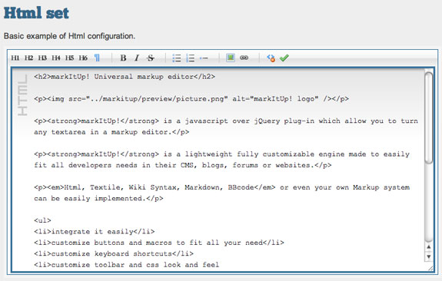Apply italic formatting with I icon
This screenshot has width=442, height=281.
tap(137, 58)
